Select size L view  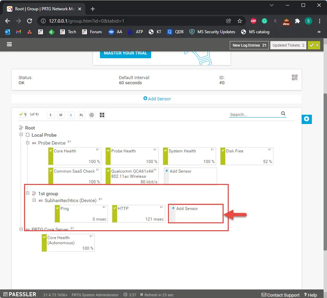coord(71,115)
